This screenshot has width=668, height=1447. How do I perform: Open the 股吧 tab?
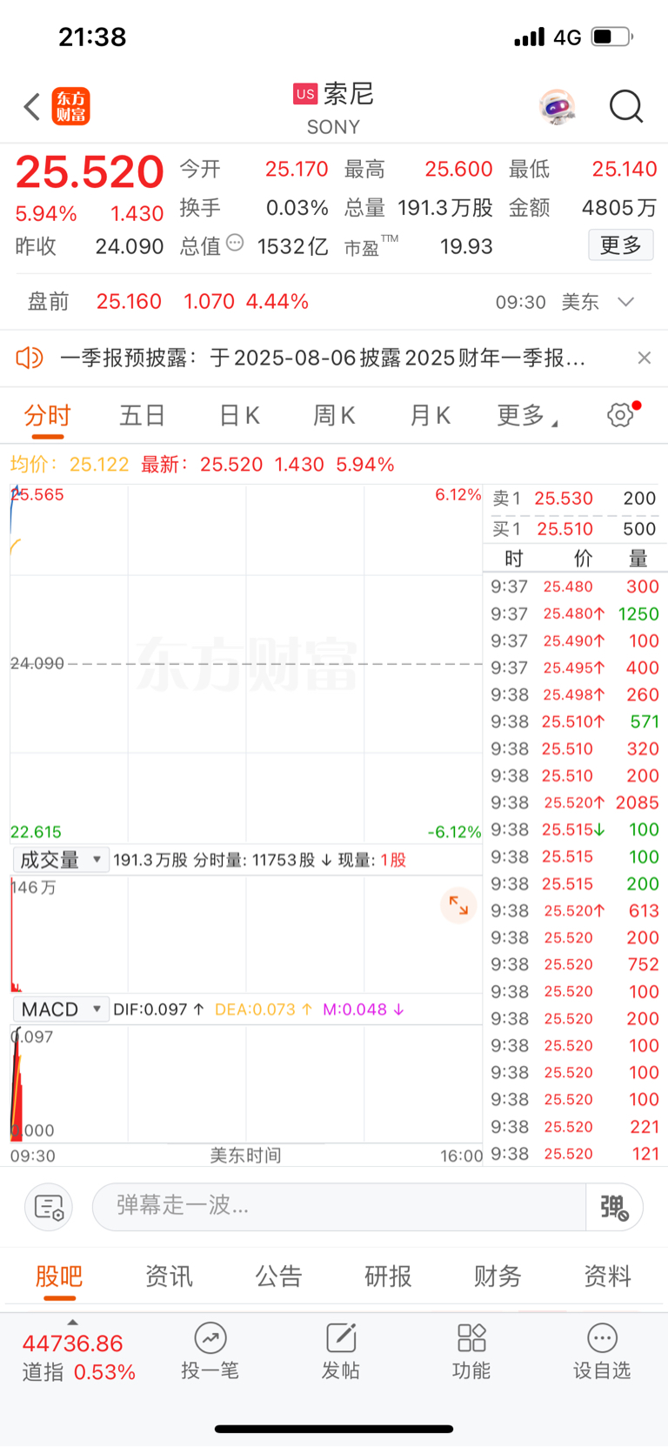point(59,1276)
